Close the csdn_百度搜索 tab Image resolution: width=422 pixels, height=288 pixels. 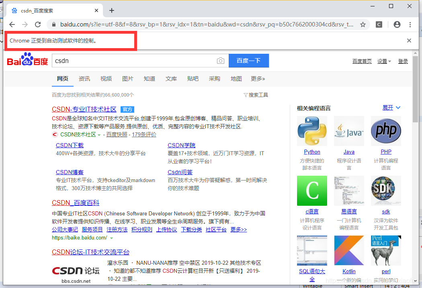[96, 10]
